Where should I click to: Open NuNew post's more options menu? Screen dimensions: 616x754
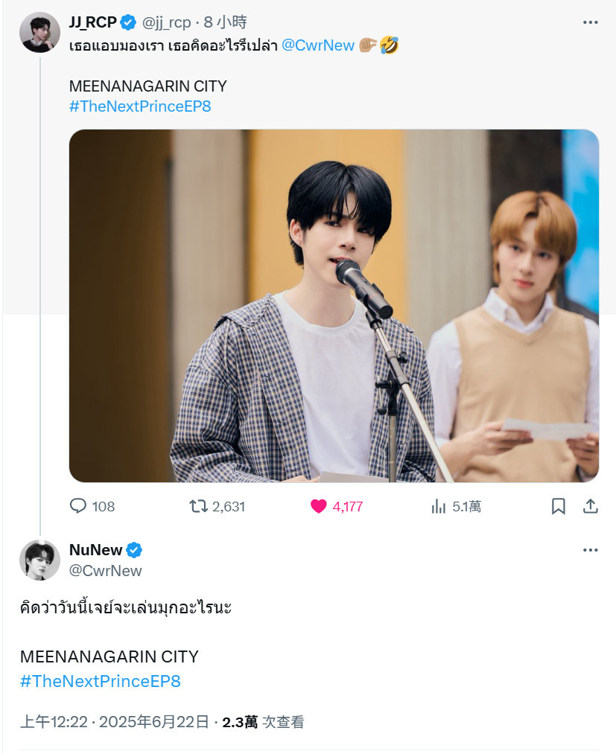[591, 549]
